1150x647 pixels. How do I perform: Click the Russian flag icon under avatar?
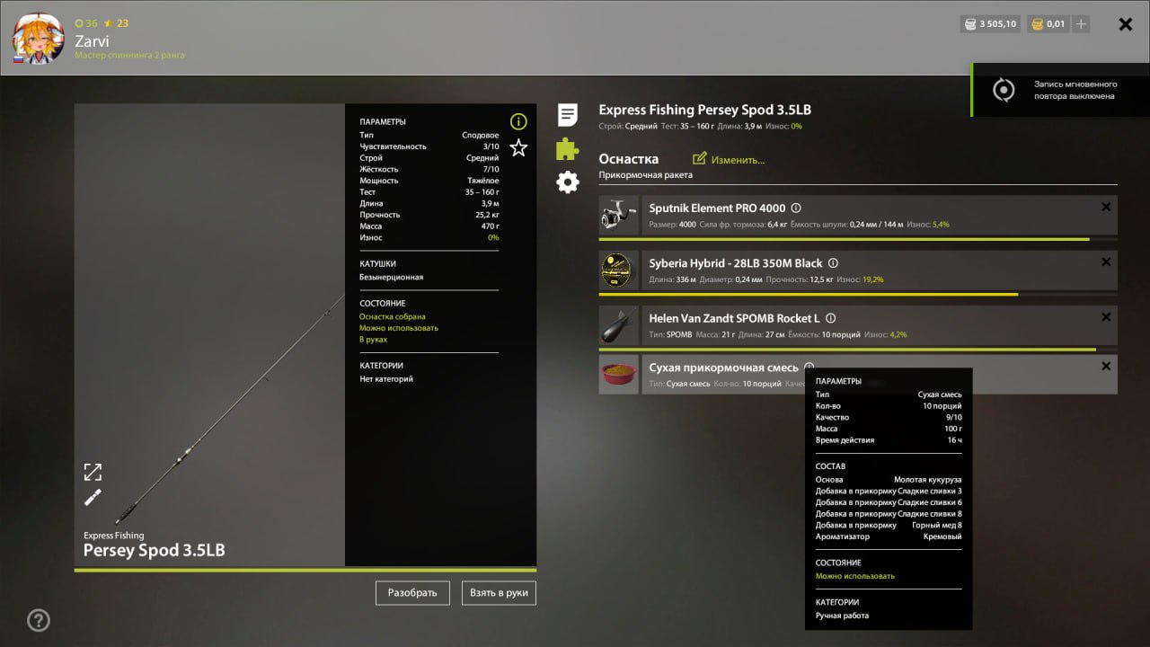pos(18,59)
